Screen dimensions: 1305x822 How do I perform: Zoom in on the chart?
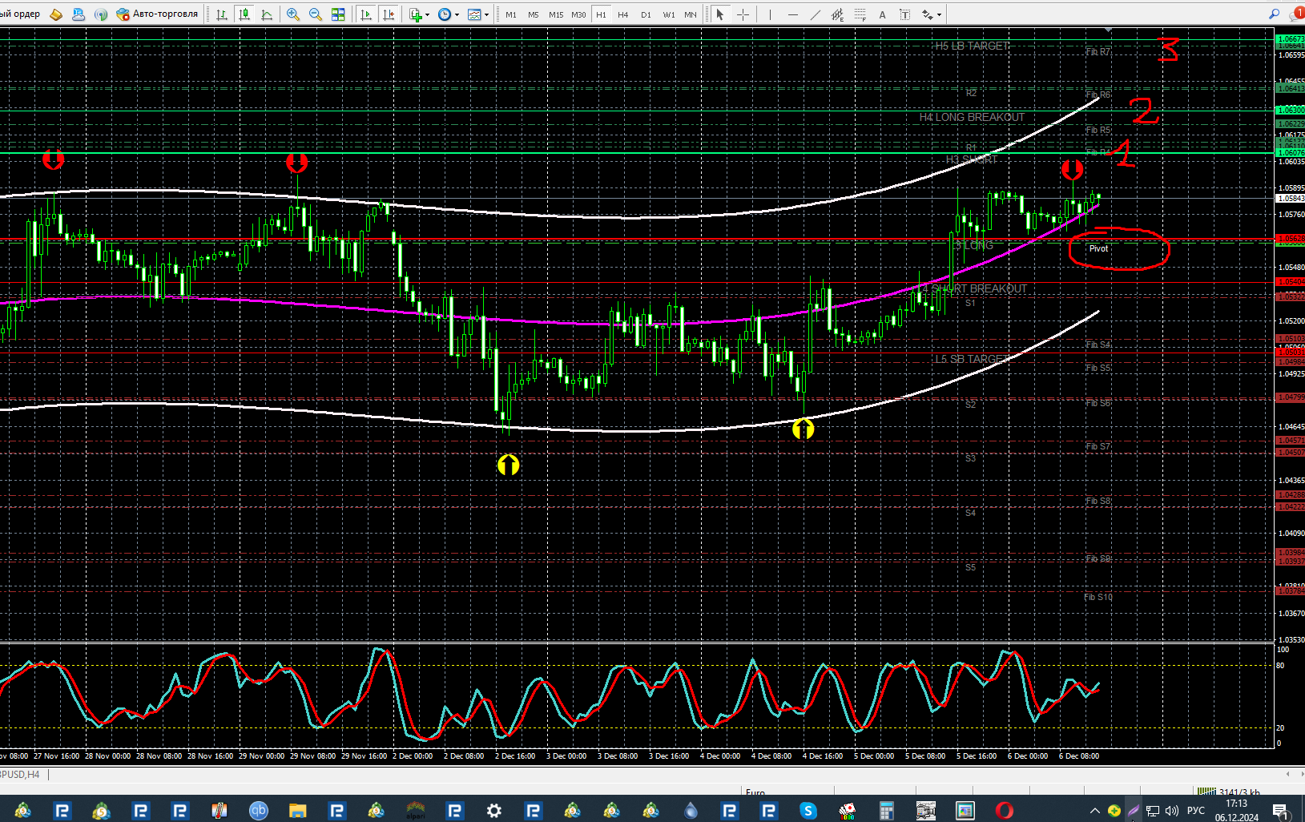[x=293, y=14]
